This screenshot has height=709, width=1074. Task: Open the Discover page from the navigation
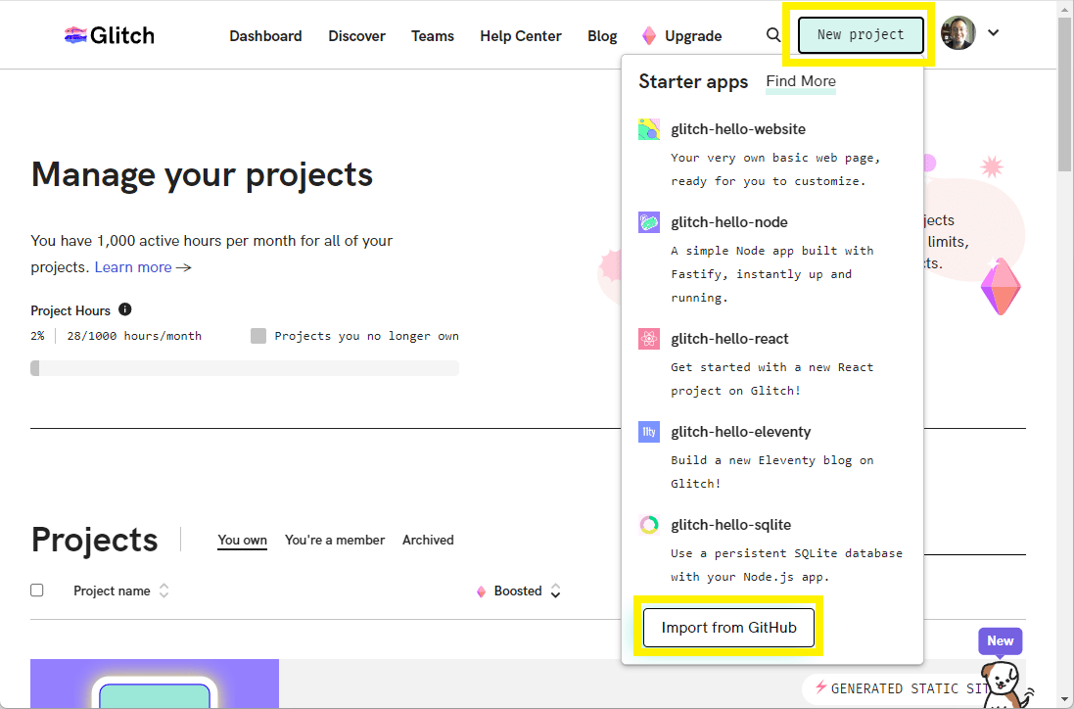356,35
